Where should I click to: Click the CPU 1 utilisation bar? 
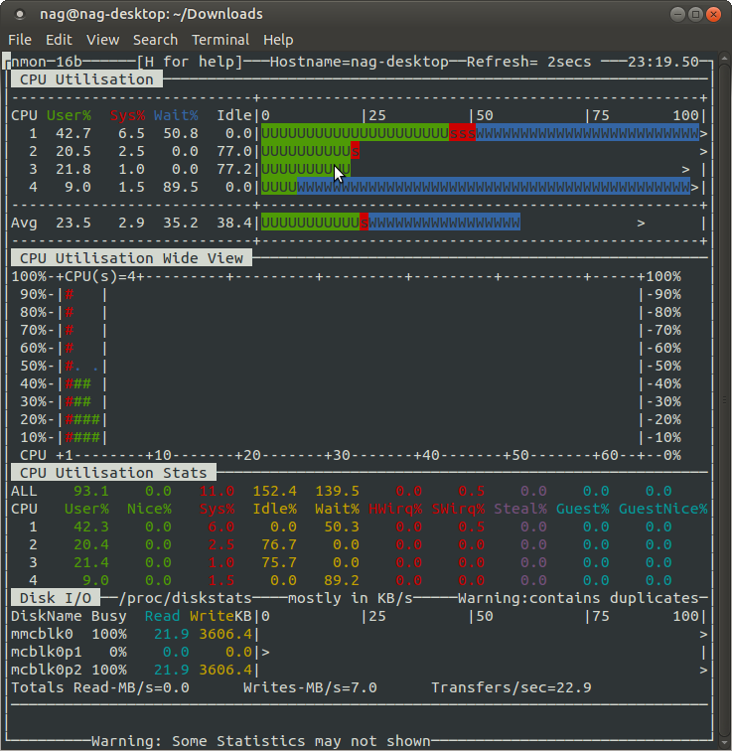[480, 133]
